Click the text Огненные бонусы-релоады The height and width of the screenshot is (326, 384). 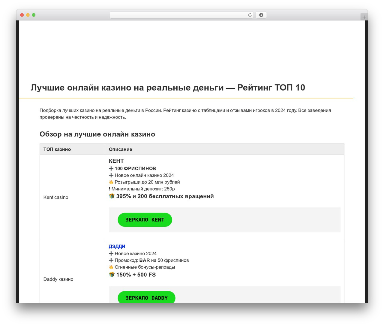pos(145,267)
